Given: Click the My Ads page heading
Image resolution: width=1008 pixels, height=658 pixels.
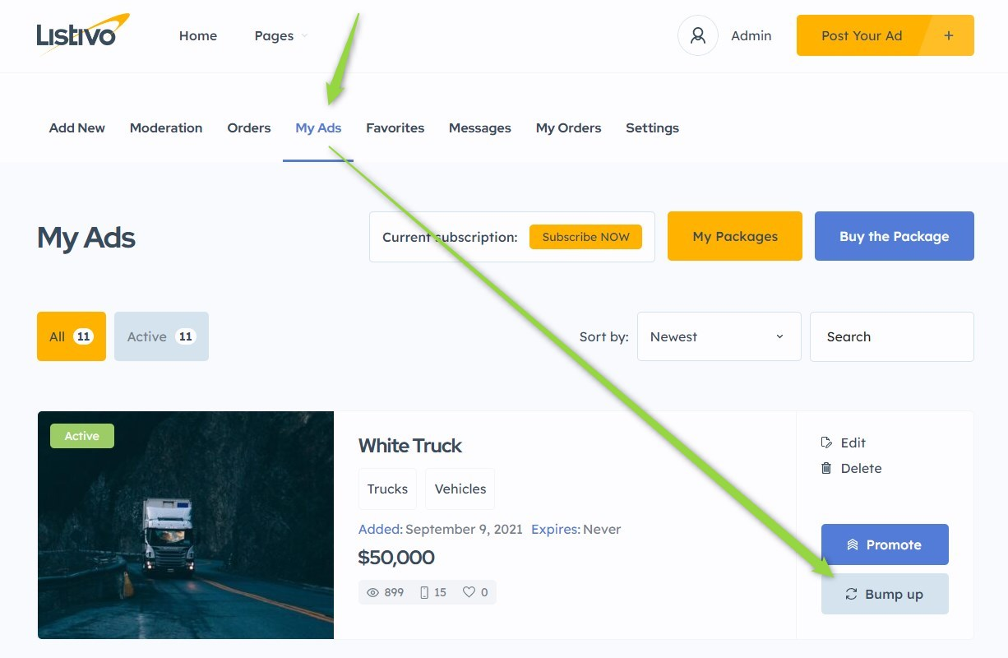Looking at the screenshot, I should [x=86, y=238].
